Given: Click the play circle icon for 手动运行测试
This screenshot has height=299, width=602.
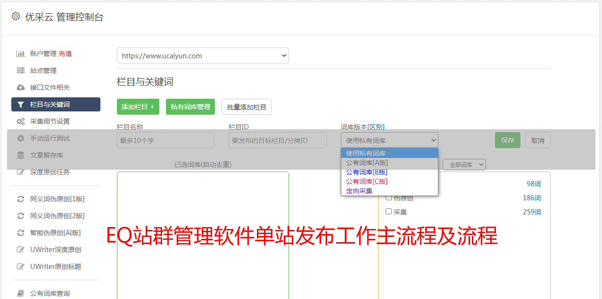Looking at the screenshot, I should (x=21, y=138).
